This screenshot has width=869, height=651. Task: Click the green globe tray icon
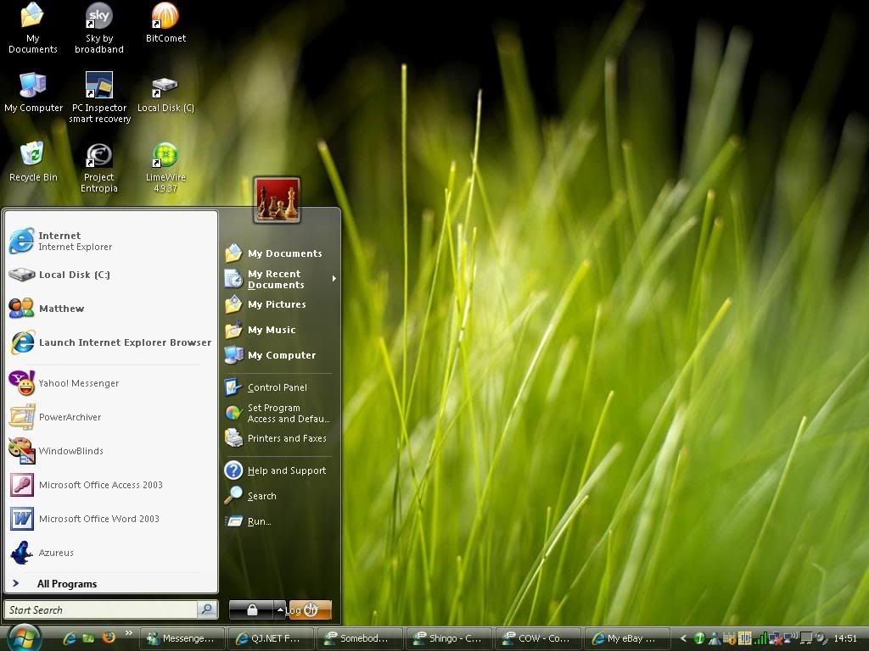coord(699,638)
